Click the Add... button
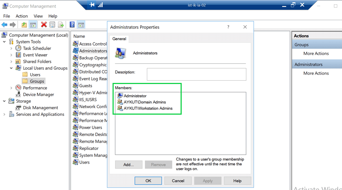The width and height of the screenshot is (342, 190). click(x=128, y=165)
